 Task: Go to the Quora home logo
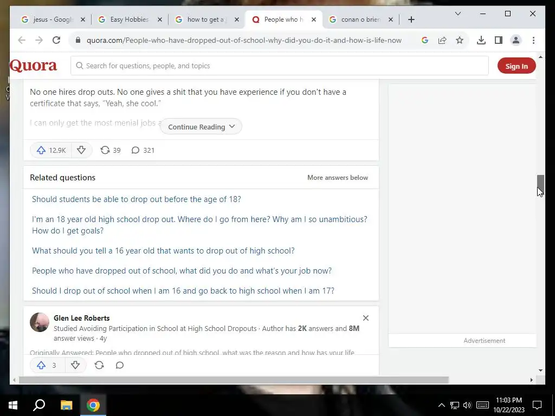(34, 66)
